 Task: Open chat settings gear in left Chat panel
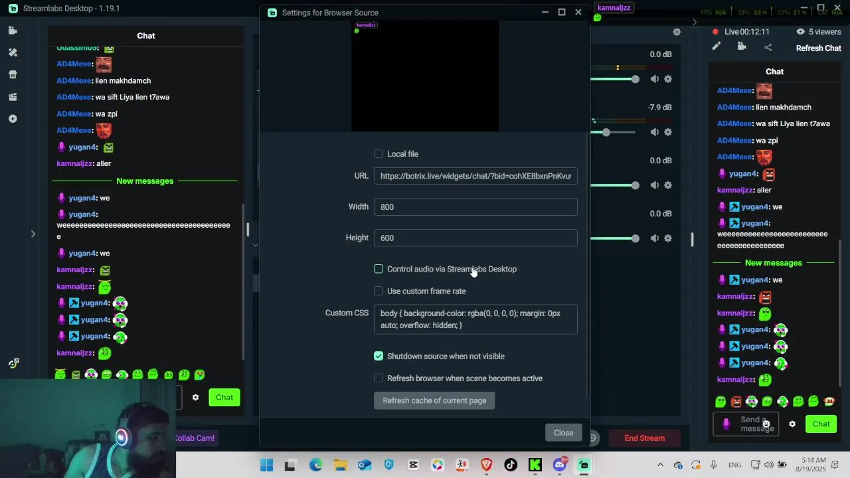tap(195, 398)
